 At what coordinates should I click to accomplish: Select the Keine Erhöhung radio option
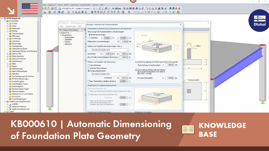click(89, 65)
